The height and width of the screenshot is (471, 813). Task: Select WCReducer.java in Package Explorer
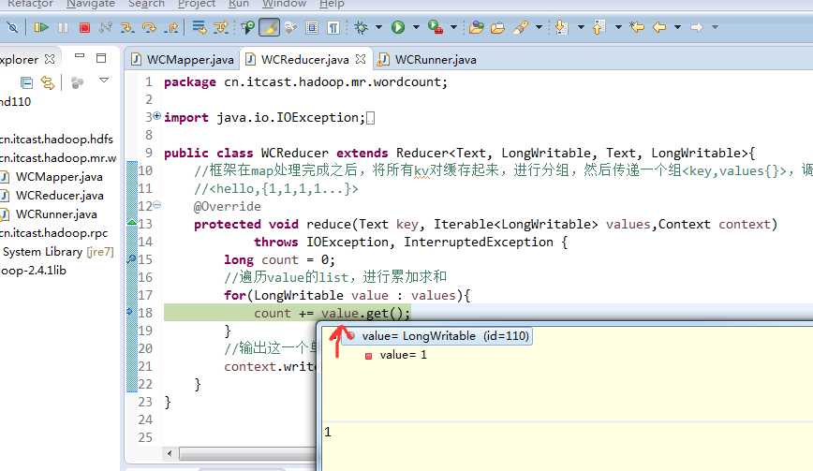(60, 196)
